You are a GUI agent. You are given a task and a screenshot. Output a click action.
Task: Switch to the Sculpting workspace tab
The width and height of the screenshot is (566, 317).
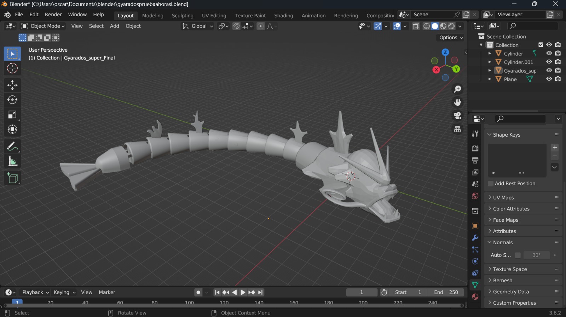click(183, 16)
